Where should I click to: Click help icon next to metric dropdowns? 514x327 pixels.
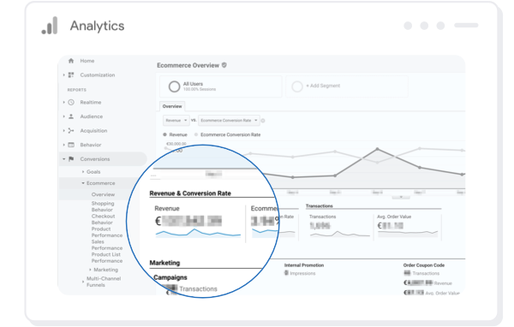pos(263,121)
